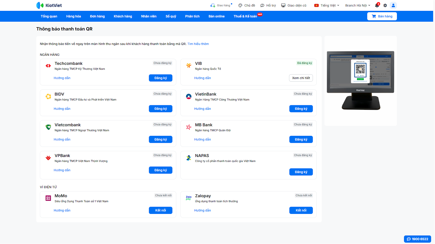
Task: Open settings gear
Action: pyautogui.click(x=385, y=5)
